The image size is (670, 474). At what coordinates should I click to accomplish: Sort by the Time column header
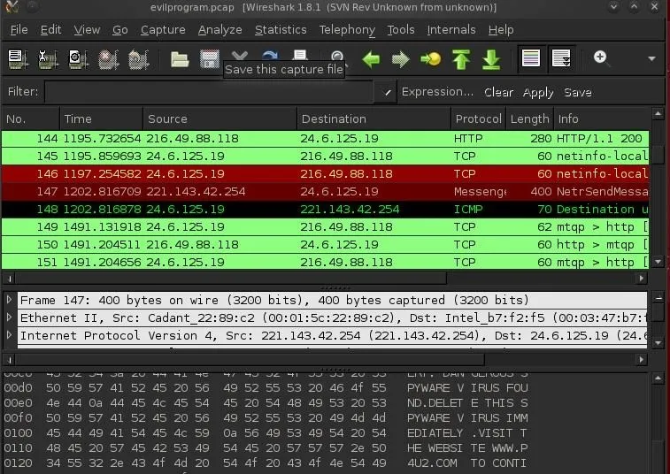[x=101, y=119]
